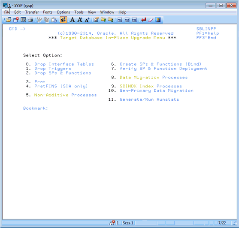Click the Open Session folder icon
The image size is (239, 228).
9,20
